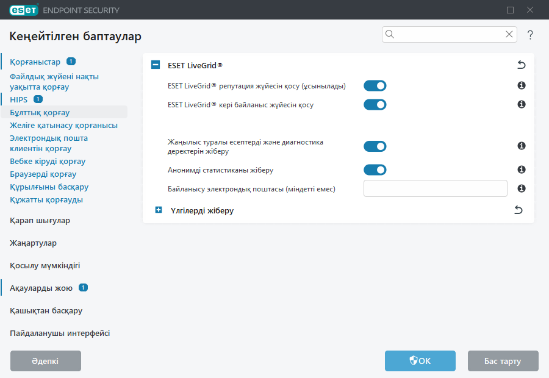Screen dimensions: 549x378
Task: Toggle off anonymous statistics sending
Action: tap(375, 169)
